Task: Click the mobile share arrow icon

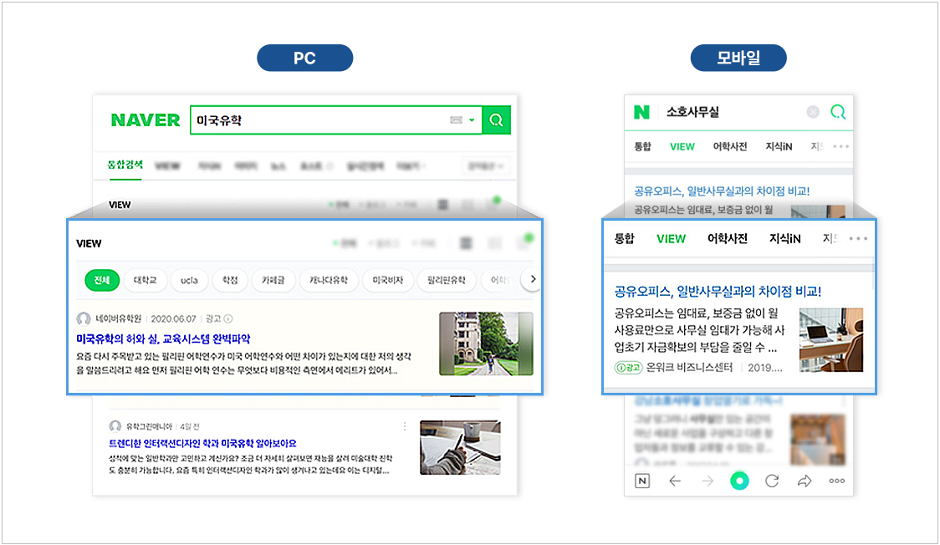Action: coord(805,481)
